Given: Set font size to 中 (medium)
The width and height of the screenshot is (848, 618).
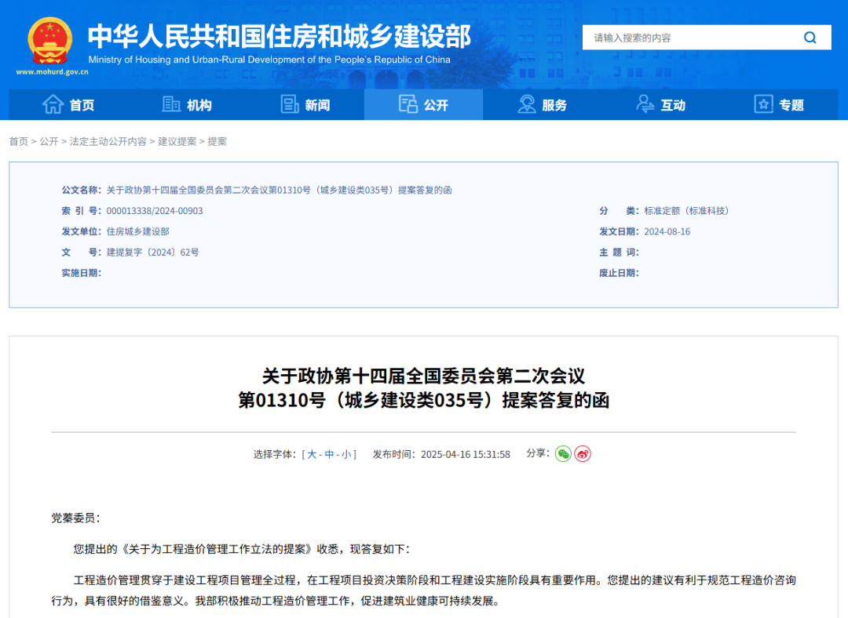Looking at the screenshot, I should [329, 453].
